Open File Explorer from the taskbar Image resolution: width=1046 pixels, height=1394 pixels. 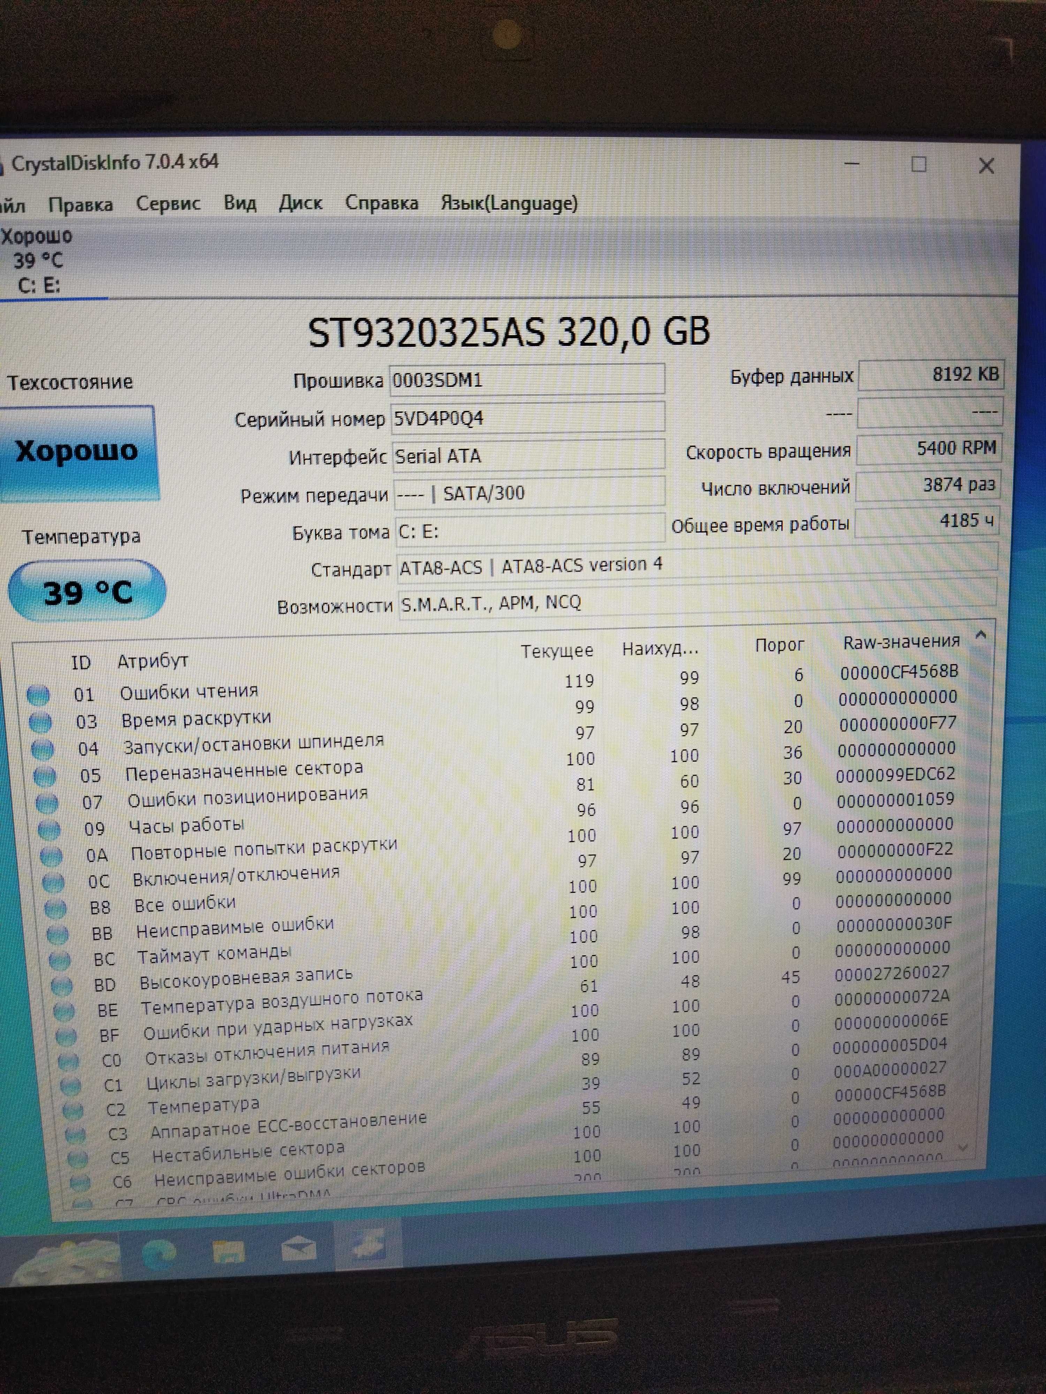point(228,1251)
